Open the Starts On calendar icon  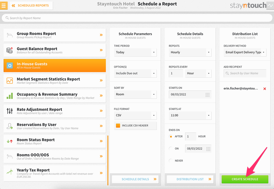(x=207, y=95)
